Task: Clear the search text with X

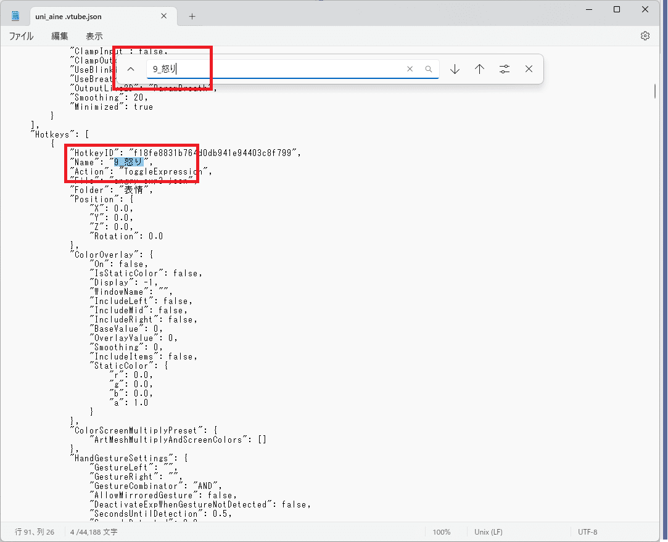Action: [x=410, y=69]
